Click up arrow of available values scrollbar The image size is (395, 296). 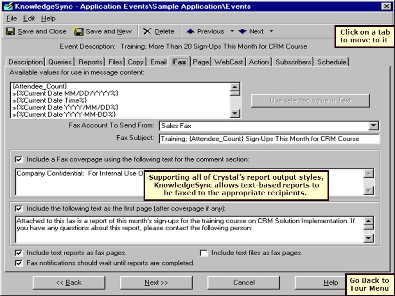pyautogui.click(x=235, y=87)
